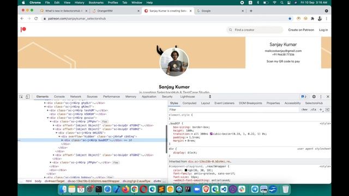Toggle the .cls class editor

[314, 109]
